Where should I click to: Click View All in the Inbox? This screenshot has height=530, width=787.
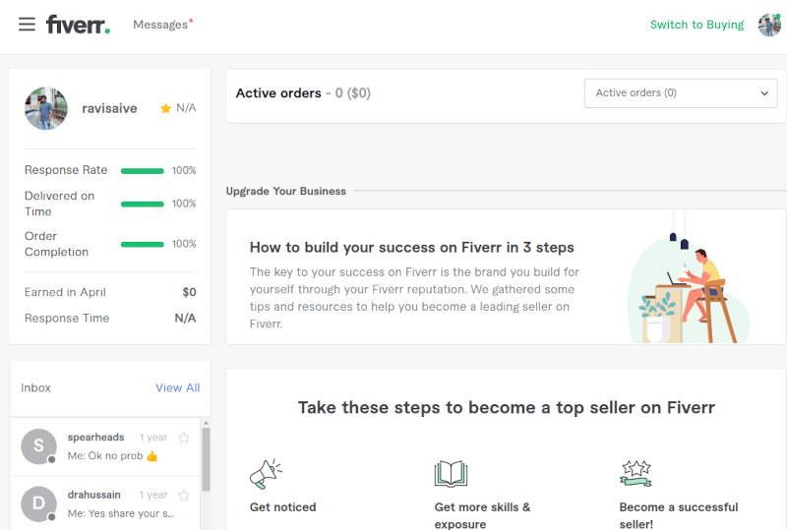coord(178,388)
